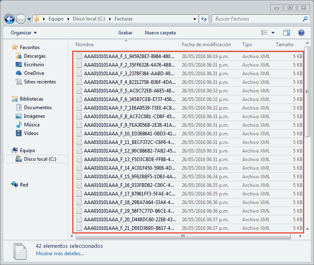Image resolution: width=314 pixels, height=265 pixels.
Task: Open recent locations dropdown beside navigation arrows
Action: tap(29, 19)
